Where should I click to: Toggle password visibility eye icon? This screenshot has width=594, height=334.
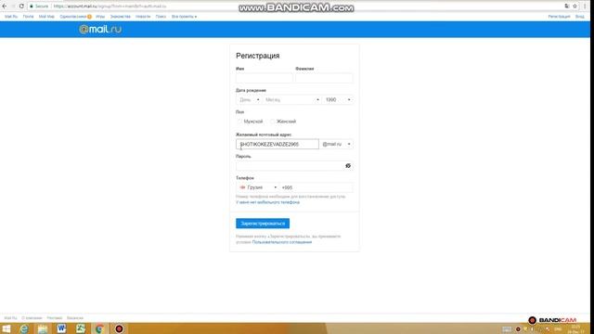[x=348, y=166]
